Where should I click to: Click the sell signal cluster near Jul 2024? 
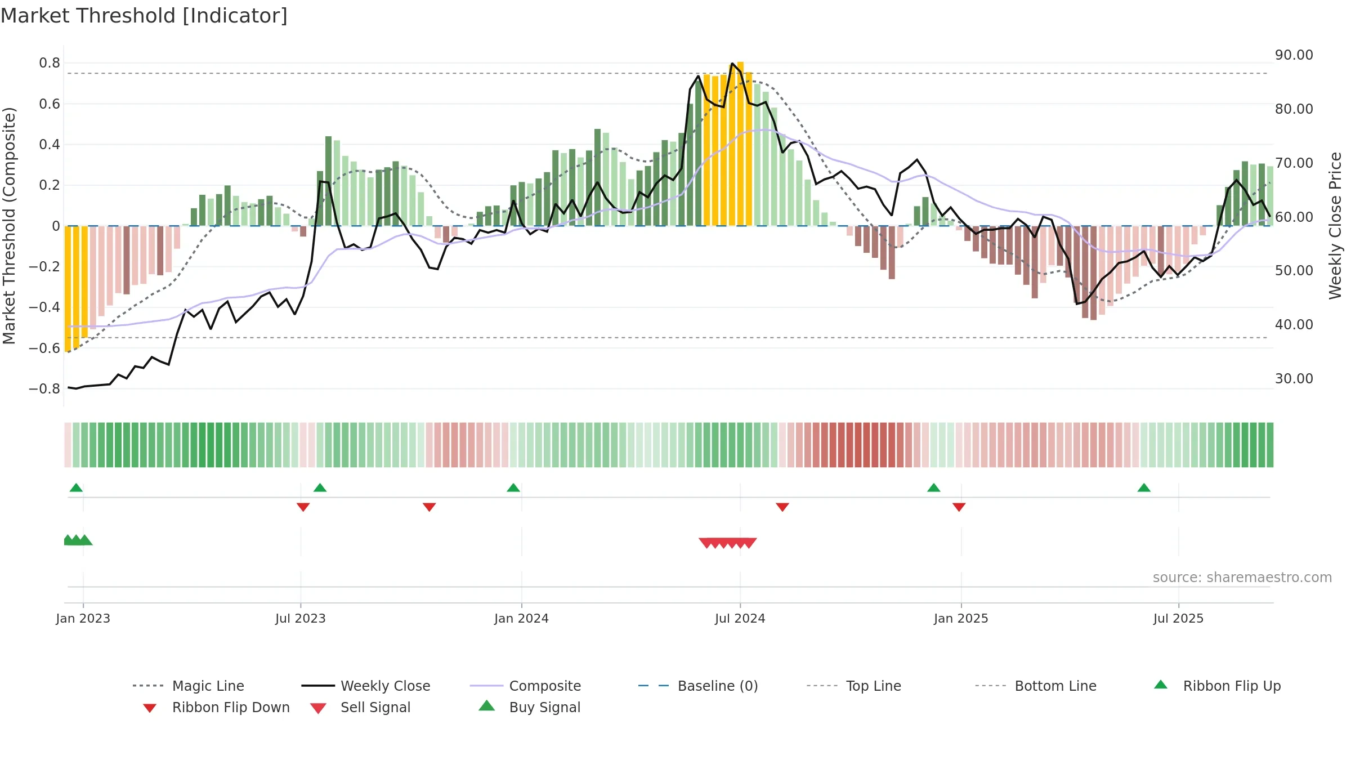[x=728, y=543]
